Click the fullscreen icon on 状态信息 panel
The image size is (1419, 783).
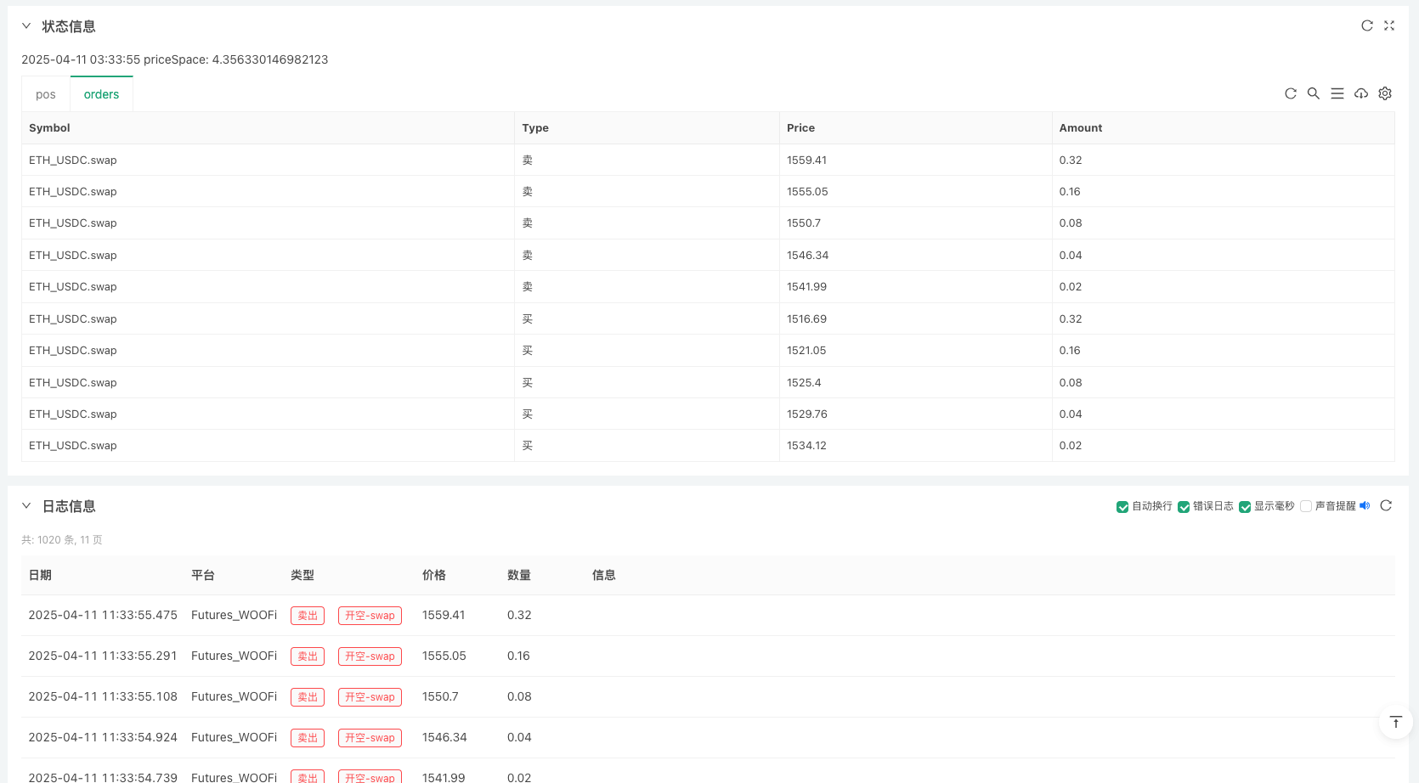pyautogui.click(x=1389, y=25)
